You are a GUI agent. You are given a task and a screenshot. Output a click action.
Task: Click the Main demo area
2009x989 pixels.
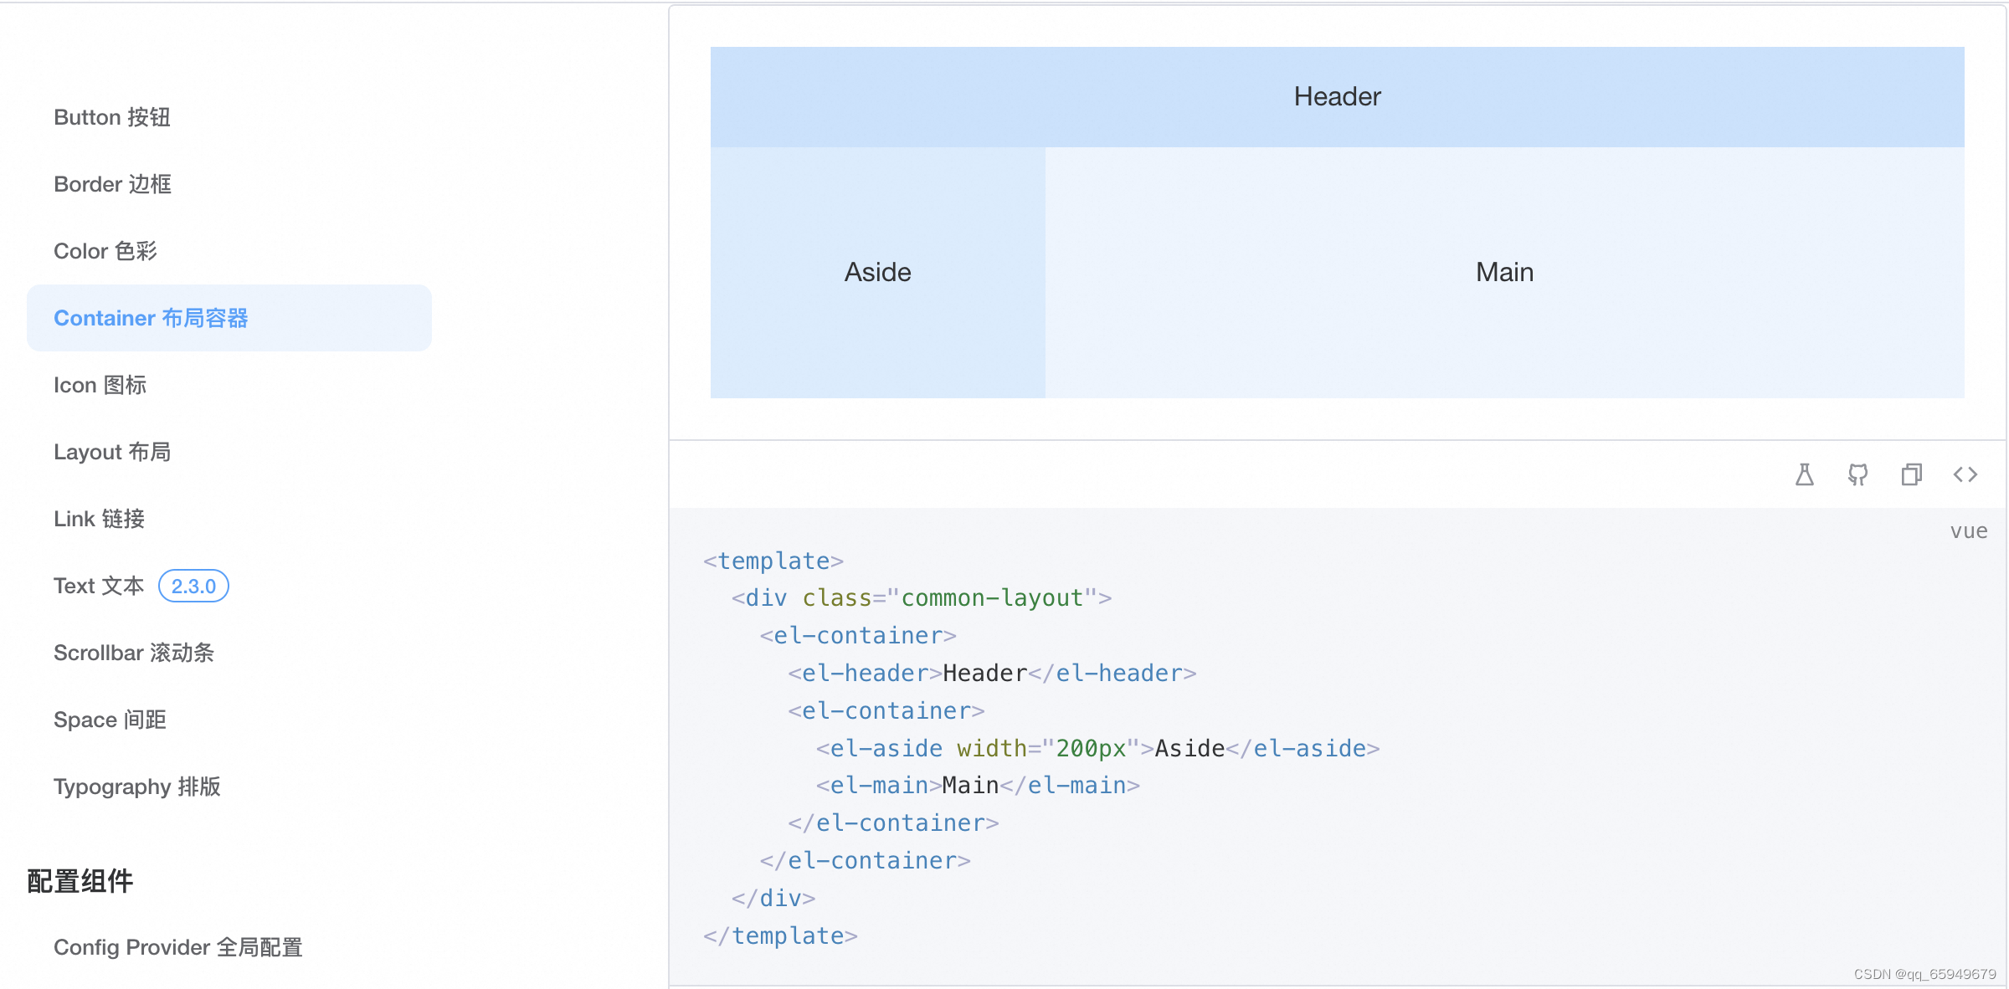[x=1504, y=273]
